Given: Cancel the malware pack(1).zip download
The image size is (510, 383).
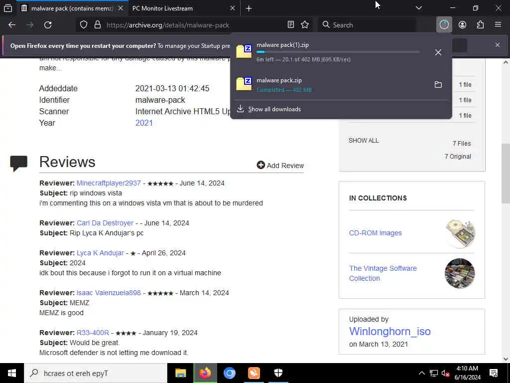Looking at the screenshot, I should point(438,52).
